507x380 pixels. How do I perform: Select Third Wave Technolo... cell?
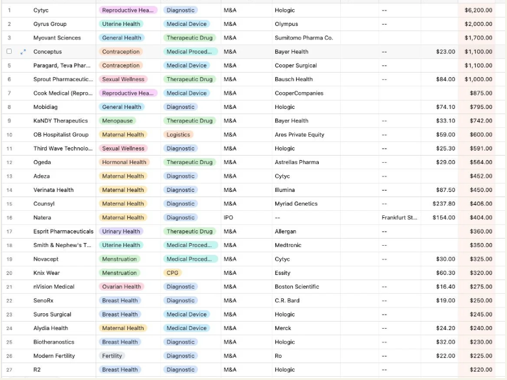(x=63, y=148)
